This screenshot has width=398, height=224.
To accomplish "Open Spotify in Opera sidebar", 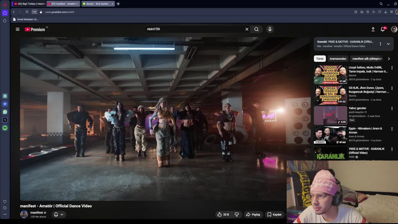I will coord(5,128).
